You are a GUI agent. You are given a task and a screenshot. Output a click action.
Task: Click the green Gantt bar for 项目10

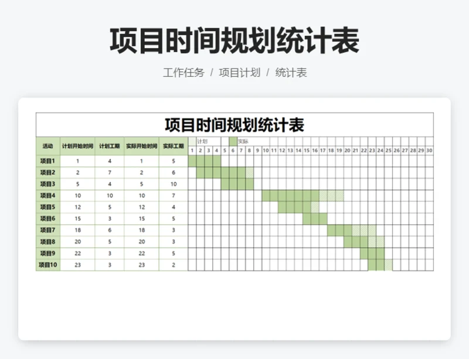[376, 265]
